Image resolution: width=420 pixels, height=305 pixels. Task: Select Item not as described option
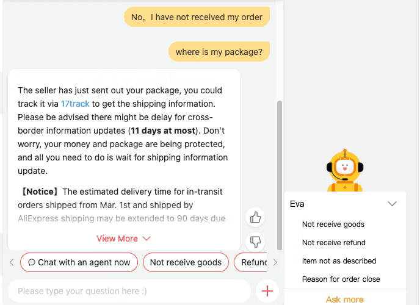click(x=339, y=261)
